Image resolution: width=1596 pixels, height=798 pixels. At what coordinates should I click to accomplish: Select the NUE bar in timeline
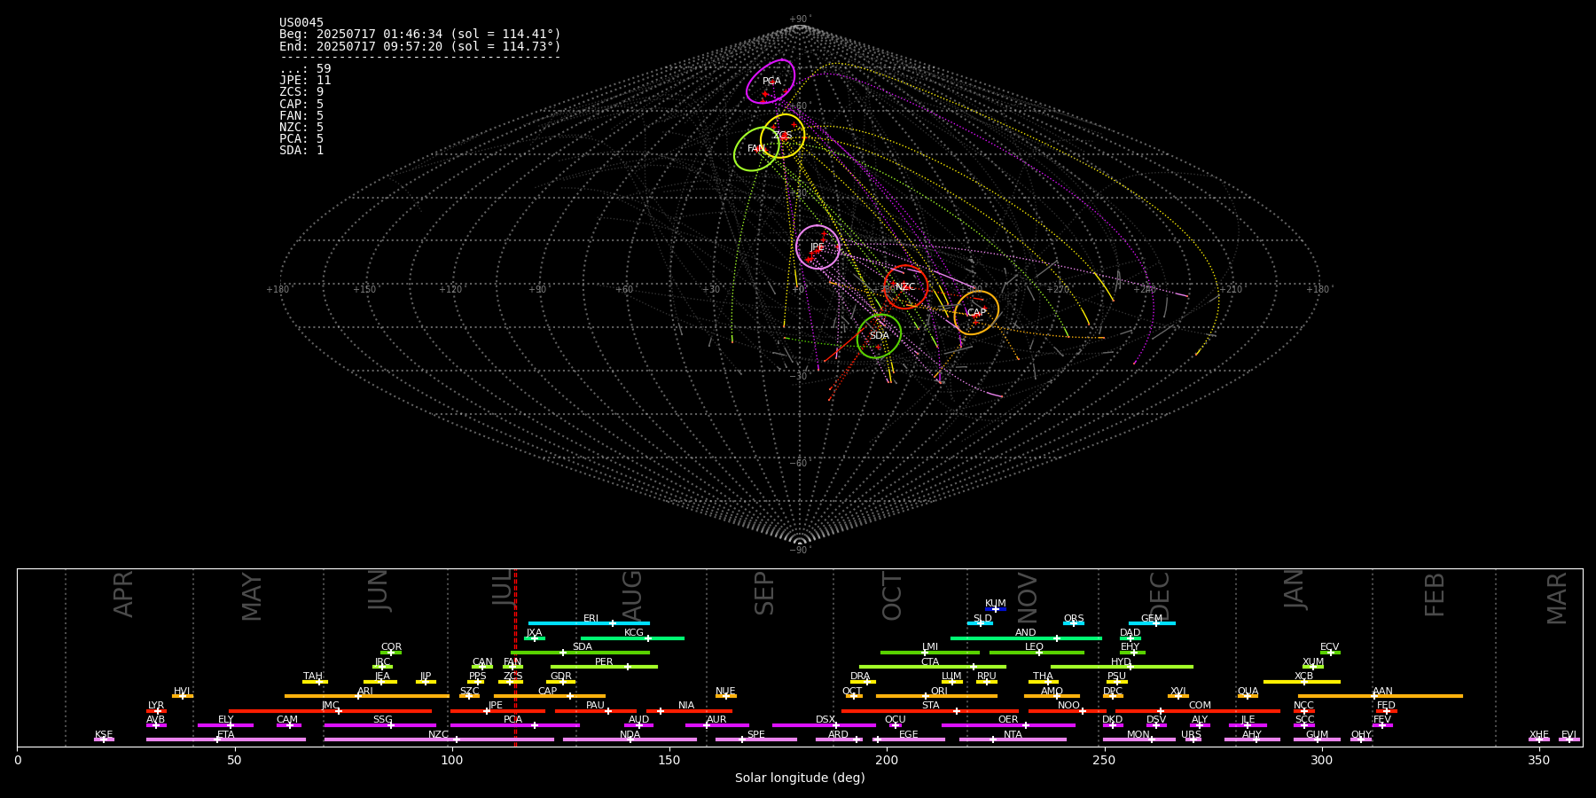pyautogui.click(x=726, y=696)
